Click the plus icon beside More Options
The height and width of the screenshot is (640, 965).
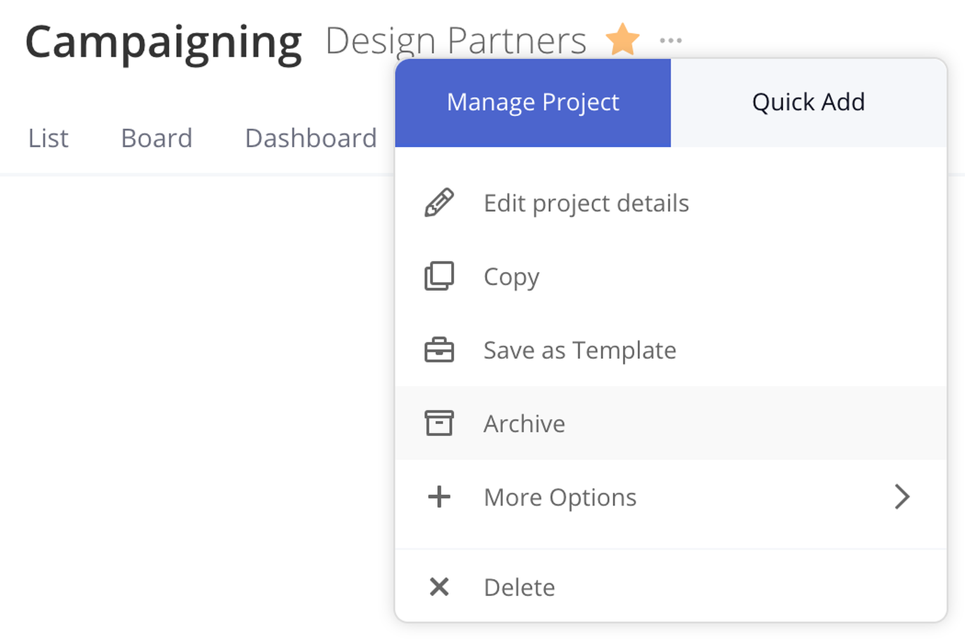coord(440,496)
